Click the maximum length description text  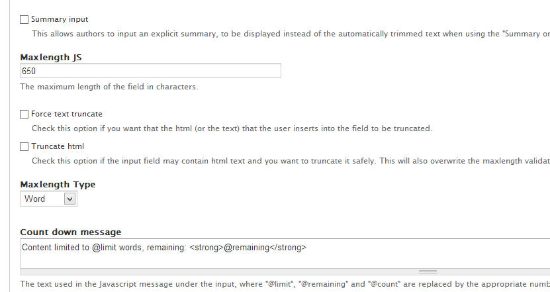click(x=109, y=87)
